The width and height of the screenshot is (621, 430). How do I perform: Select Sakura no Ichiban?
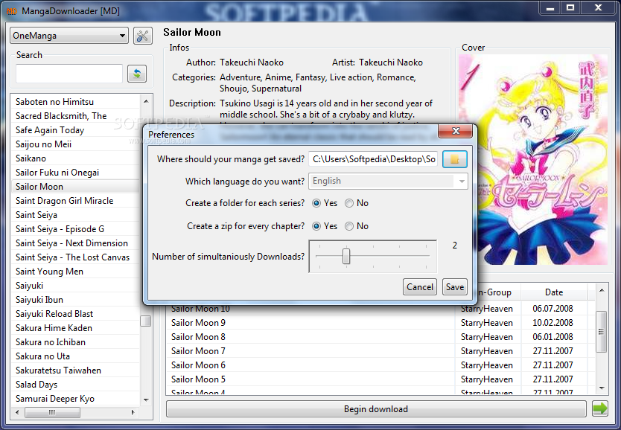[75, 342]
